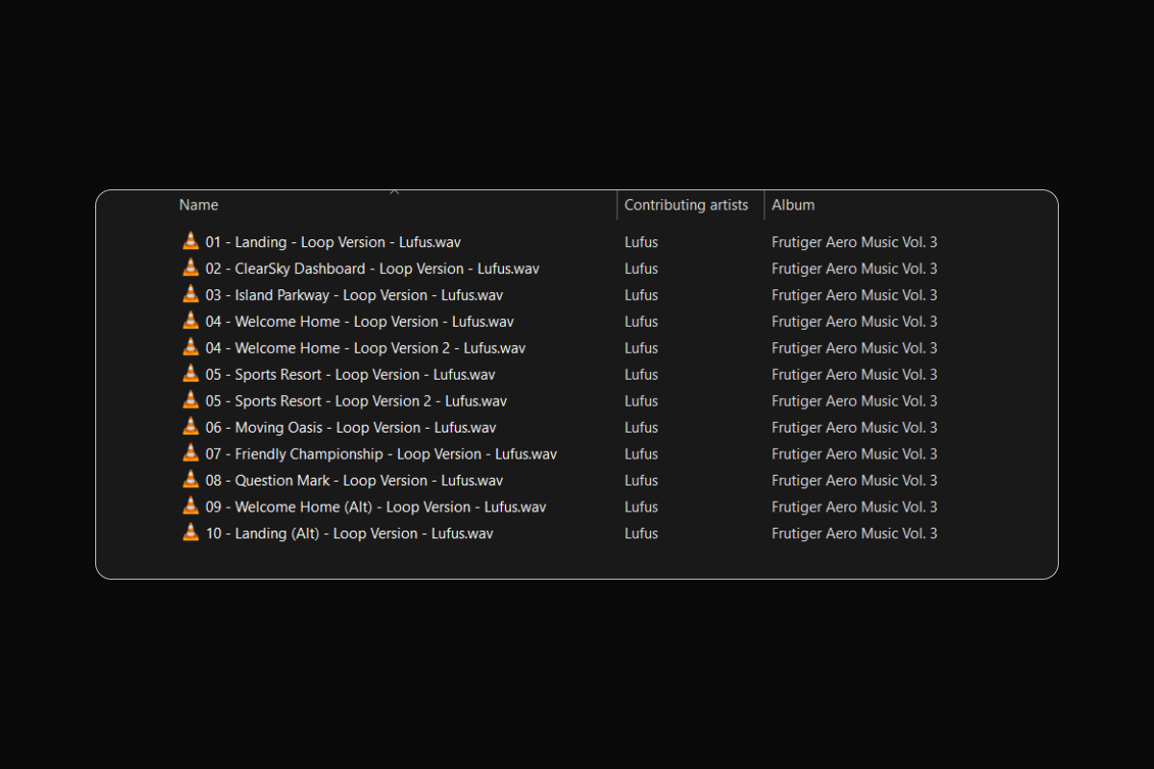Click VLC icon of Sports Resort - Loop Version file
The image size is (1154, 769).
[x=190, y=374]
